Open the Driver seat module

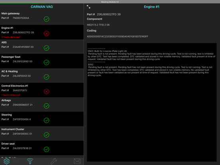click(x=42, y=148)
